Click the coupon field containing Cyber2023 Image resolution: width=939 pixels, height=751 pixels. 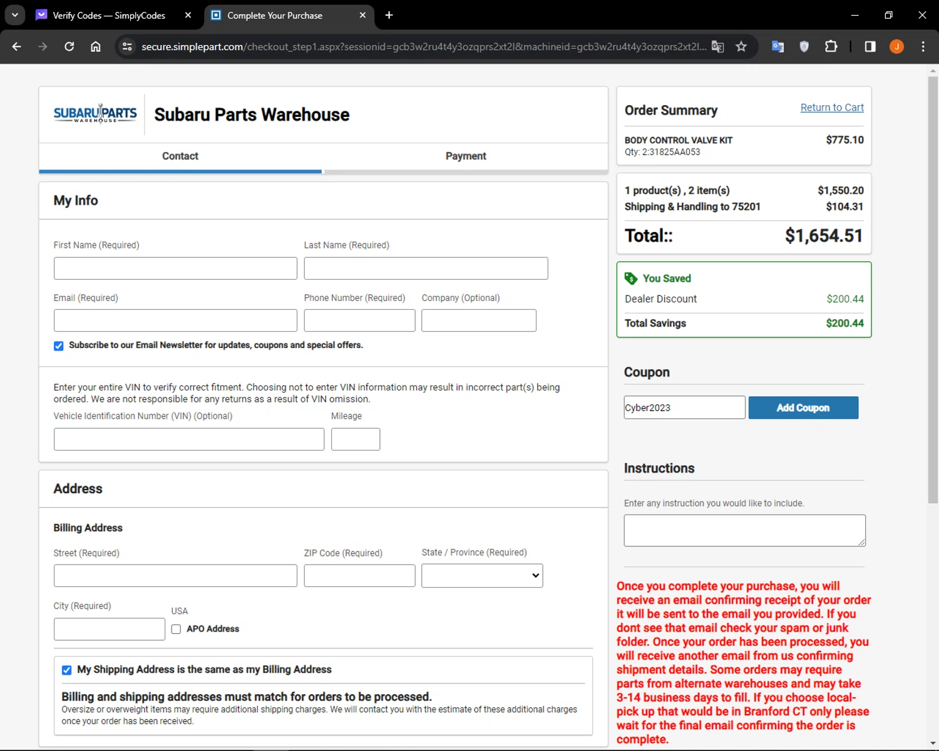[684, 407]
